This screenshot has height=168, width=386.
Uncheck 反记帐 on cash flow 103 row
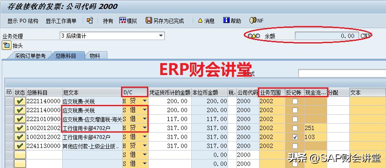295,137
